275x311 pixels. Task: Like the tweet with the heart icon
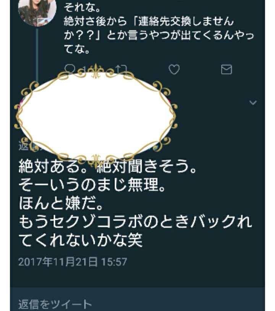pyautogui.click(x=174, y=69)
